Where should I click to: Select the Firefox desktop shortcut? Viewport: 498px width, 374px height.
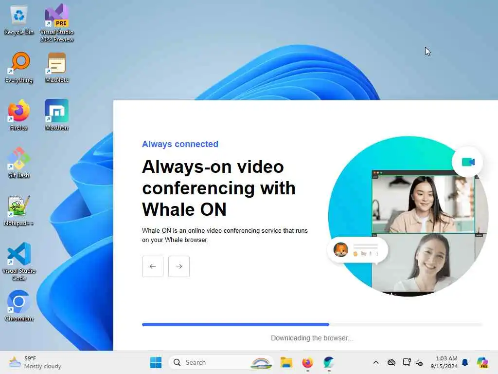click(x=19, y=115)
